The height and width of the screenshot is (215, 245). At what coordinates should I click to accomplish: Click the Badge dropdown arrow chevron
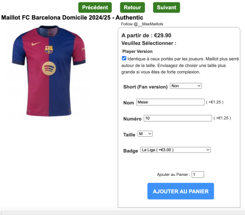click(208, 150)
